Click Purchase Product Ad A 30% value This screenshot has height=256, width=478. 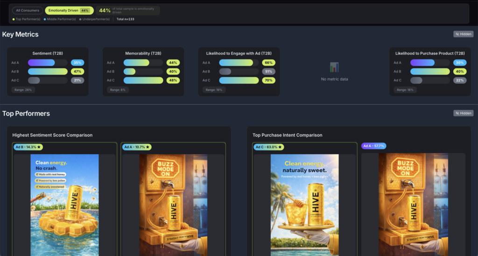(x=460, y=63)
